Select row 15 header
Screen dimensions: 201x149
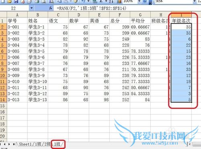point(3,106)
